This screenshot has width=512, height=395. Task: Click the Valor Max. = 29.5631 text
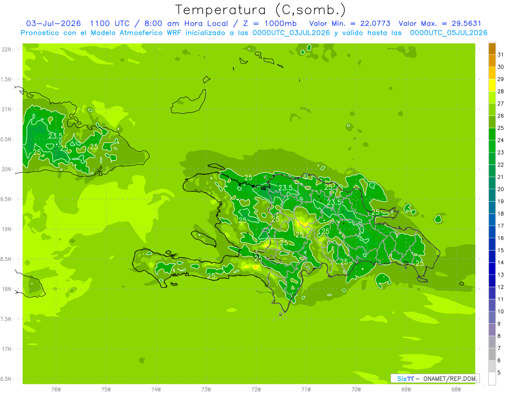pyautogui.click(x=439, y=23)
